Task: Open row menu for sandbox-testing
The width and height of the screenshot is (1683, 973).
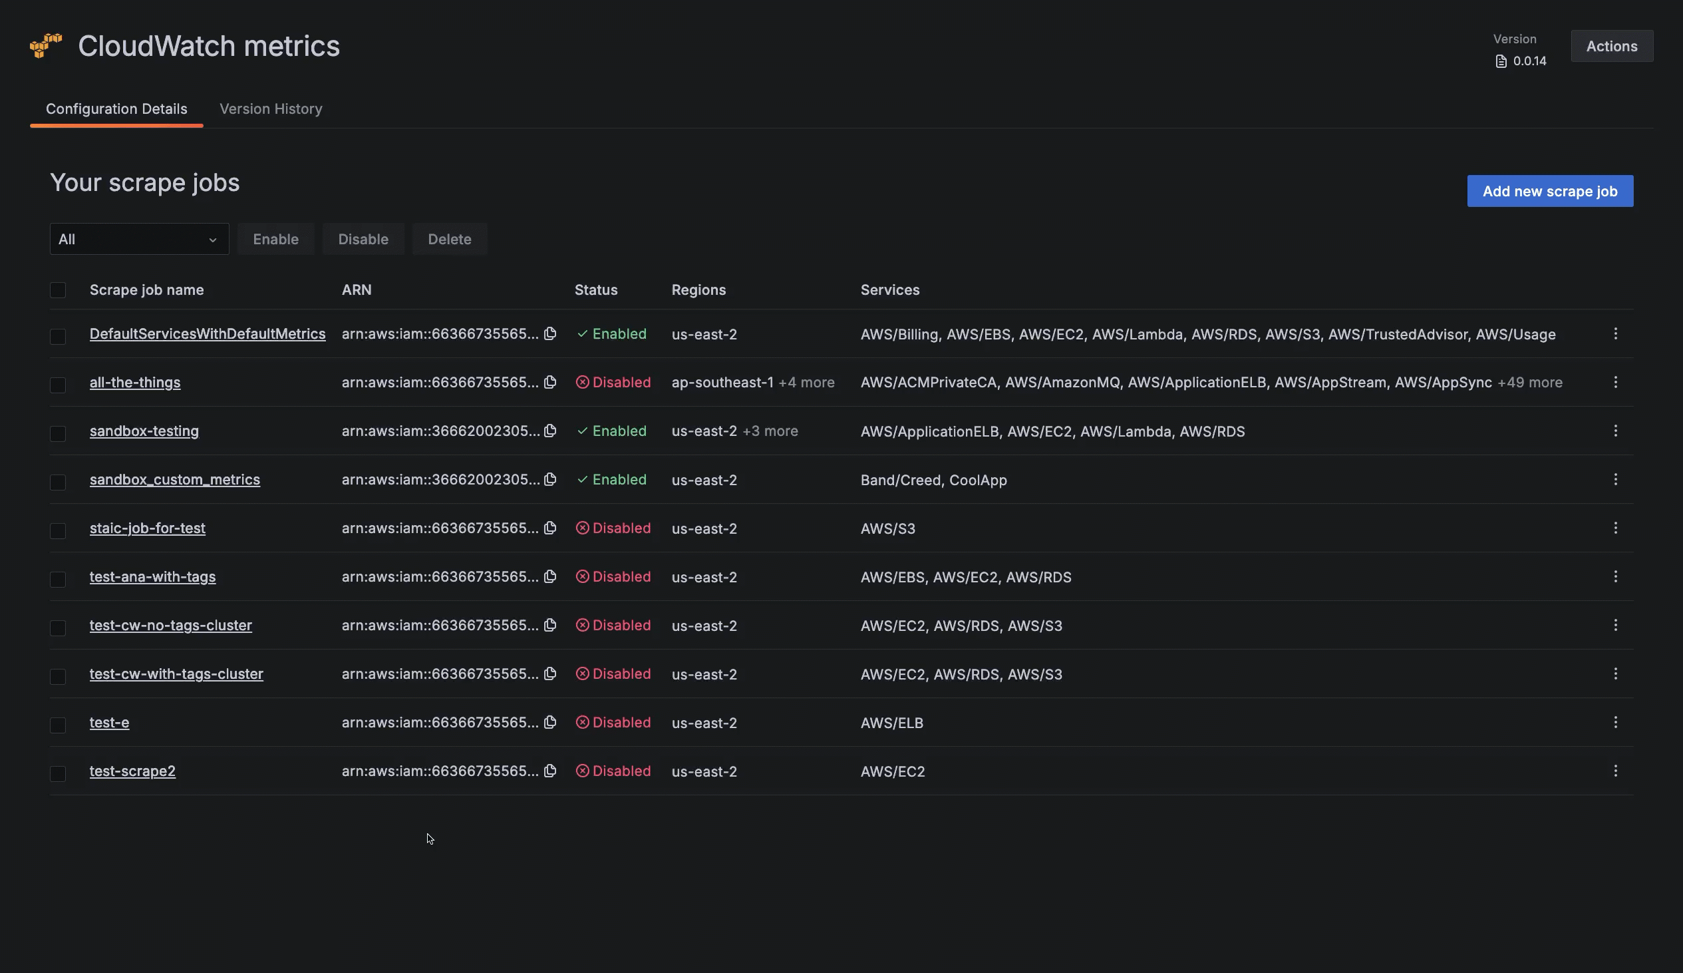Action: pos(1616,431)
